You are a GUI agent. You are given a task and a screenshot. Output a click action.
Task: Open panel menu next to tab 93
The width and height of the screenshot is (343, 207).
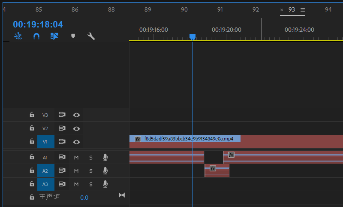302,10
